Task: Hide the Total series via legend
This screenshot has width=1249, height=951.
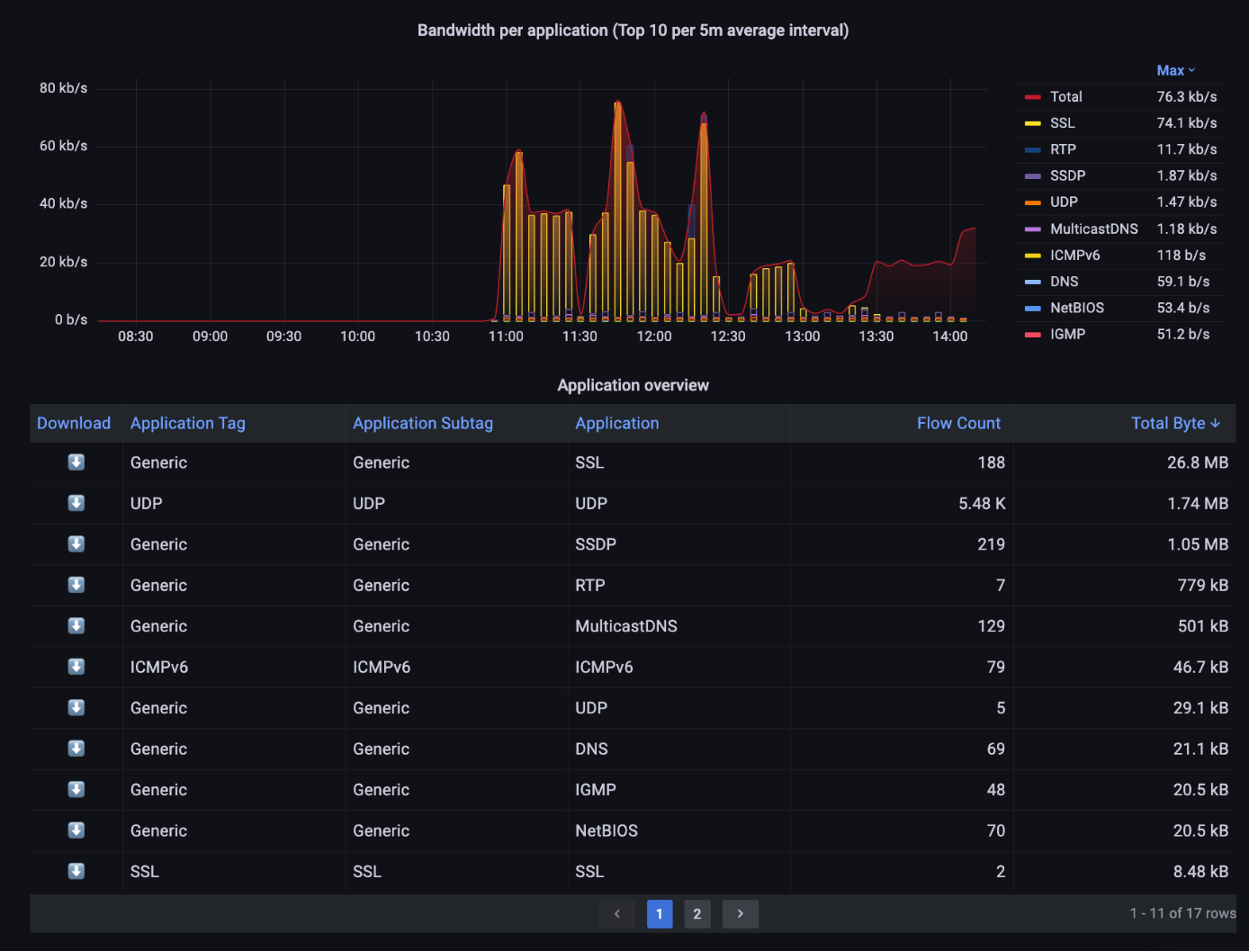Action: [1066, 96]
